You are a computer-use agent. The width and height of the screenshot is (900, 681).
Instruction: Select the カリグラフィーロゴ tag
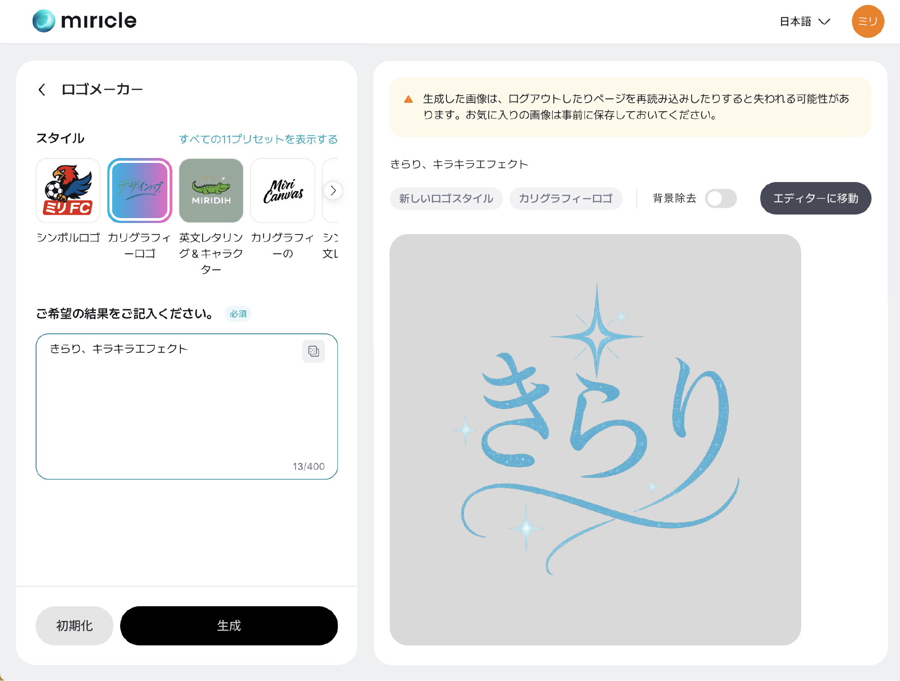(566, 199)
